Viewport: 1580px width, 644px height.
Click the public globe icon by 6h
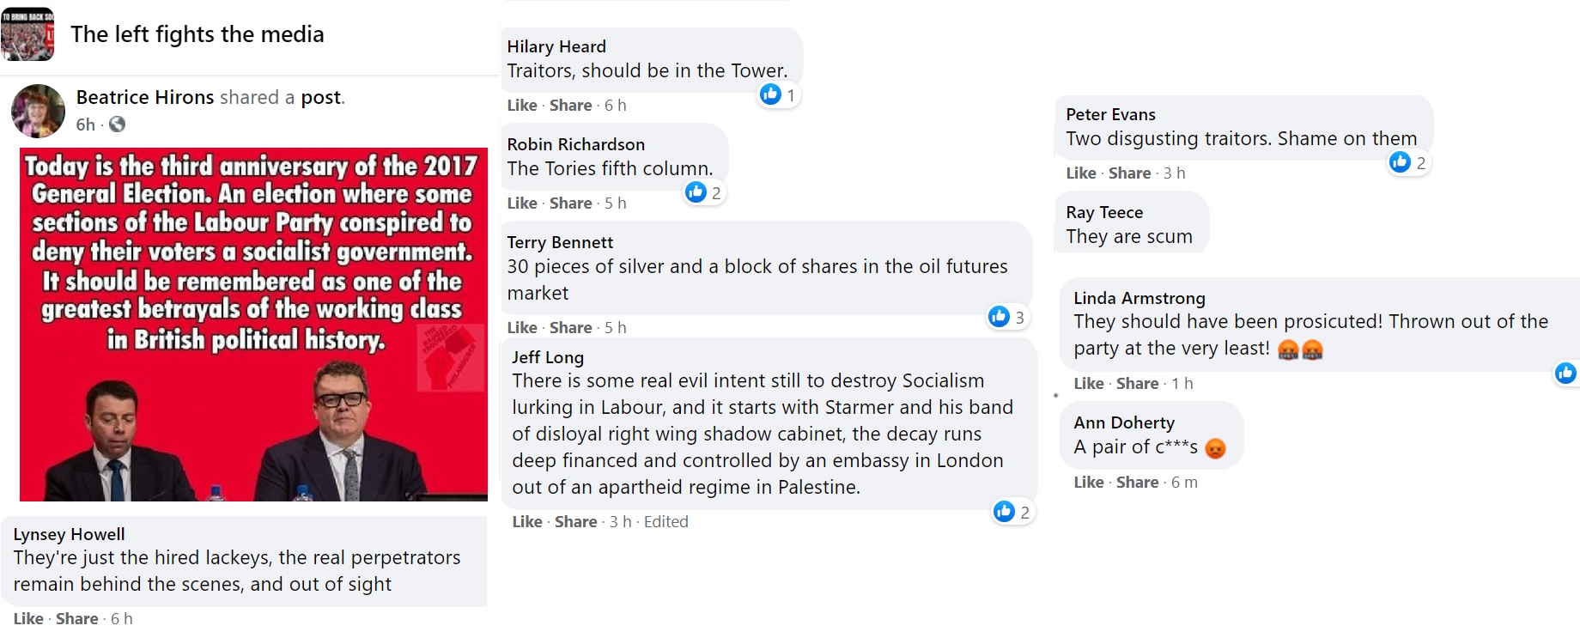[x=118, y=125]
